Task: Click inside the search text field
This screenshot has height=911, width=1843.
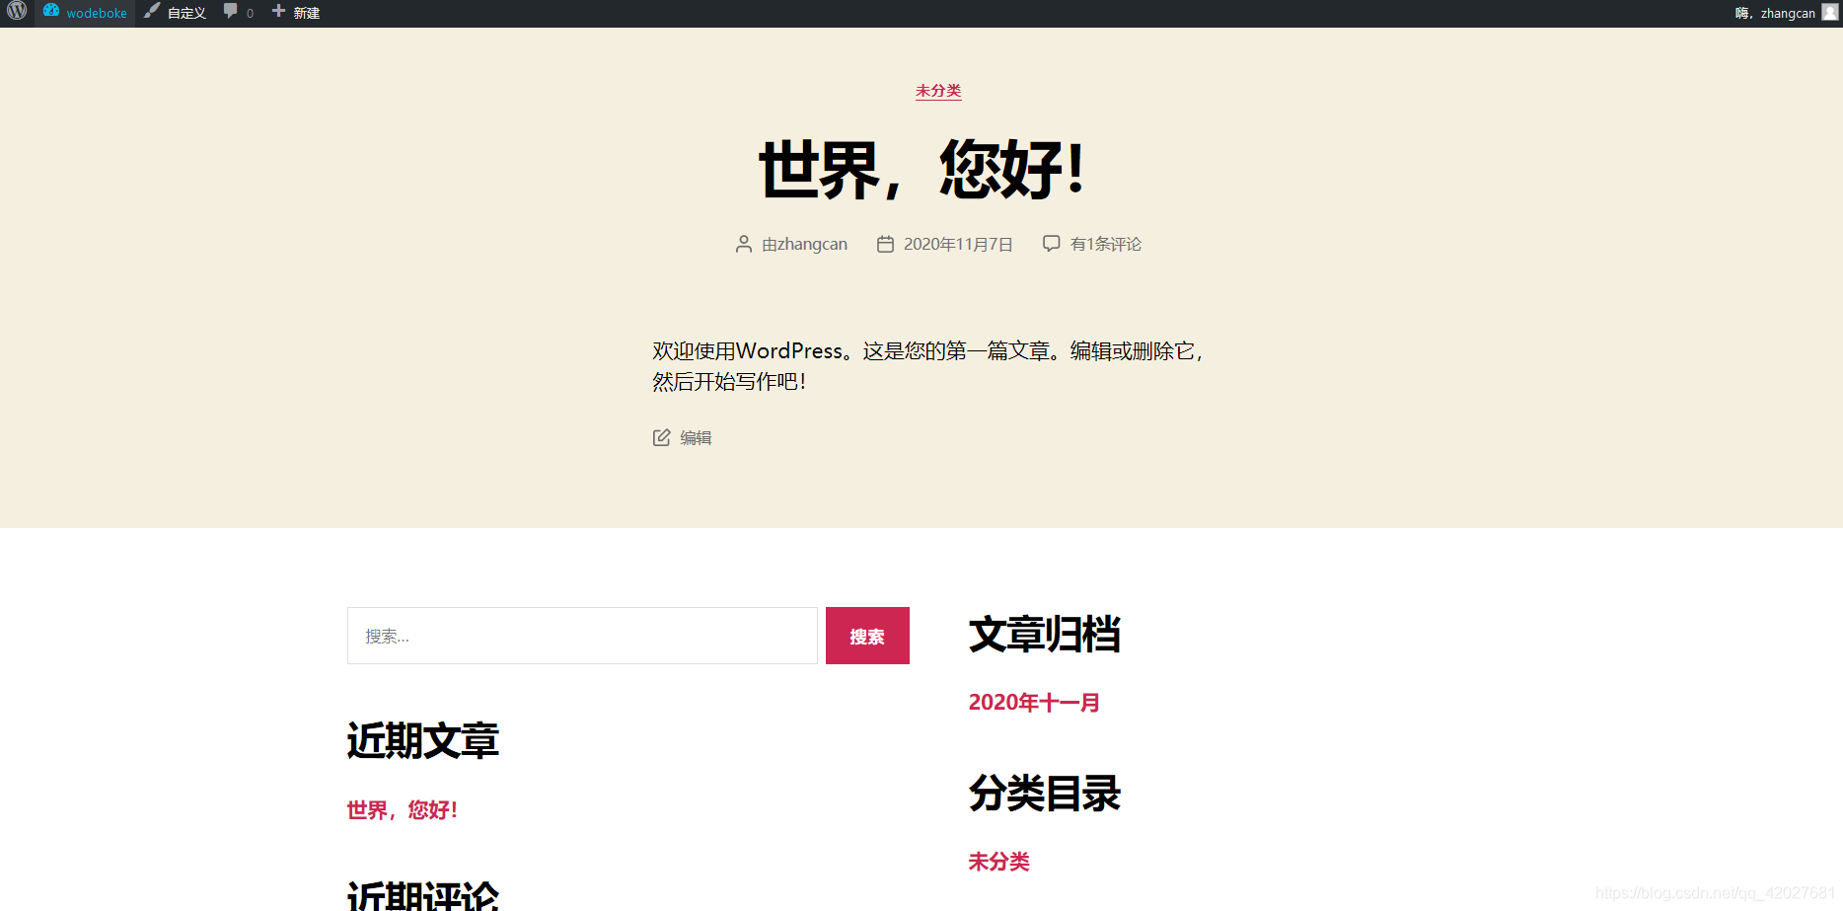Action: point(582,636)
